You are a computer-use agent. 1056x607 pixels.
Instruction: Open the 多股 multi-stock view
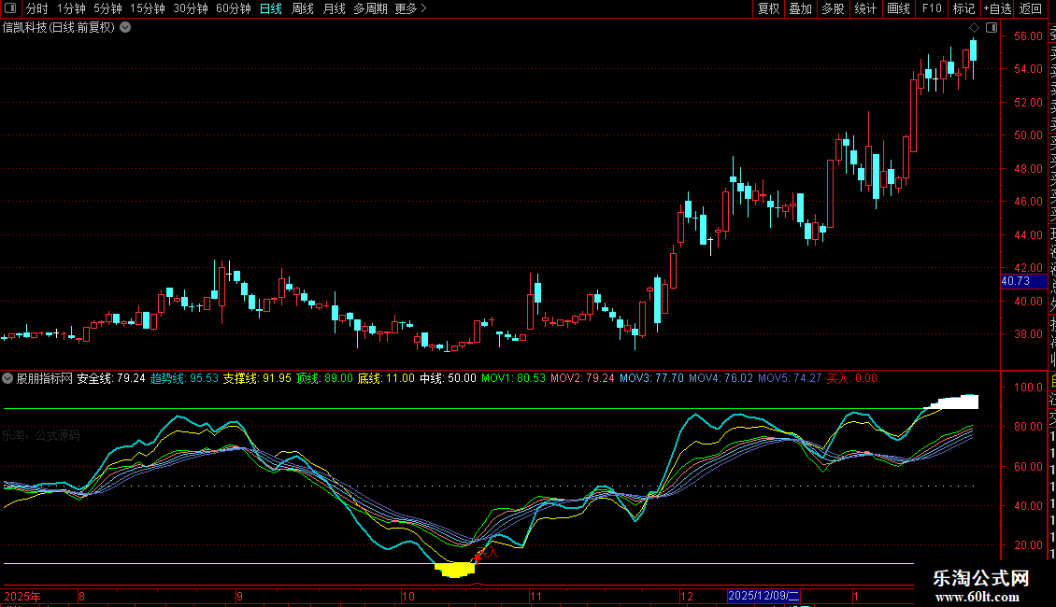click(833, 8)
